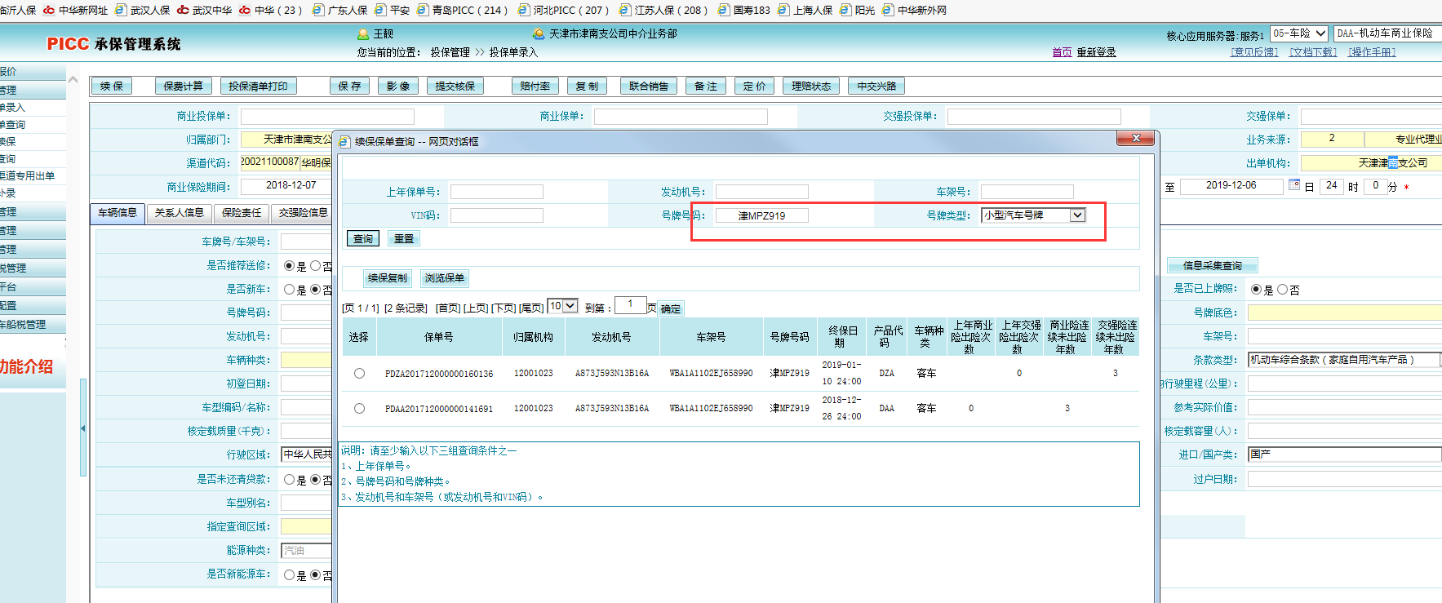This screenshot has width=1442, height=603.
Task: Click the 上年保单号 input field
Action: [496, 192]
